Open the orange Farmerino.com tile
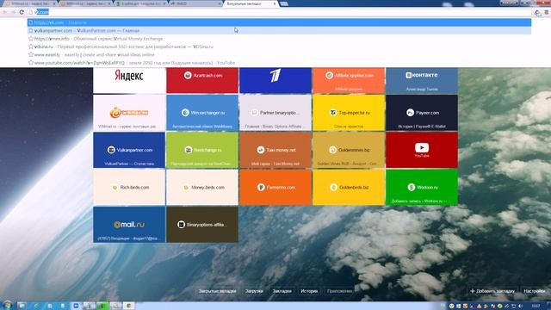The width and height of the screenshot is (551, 310). (x=275, y=188)
